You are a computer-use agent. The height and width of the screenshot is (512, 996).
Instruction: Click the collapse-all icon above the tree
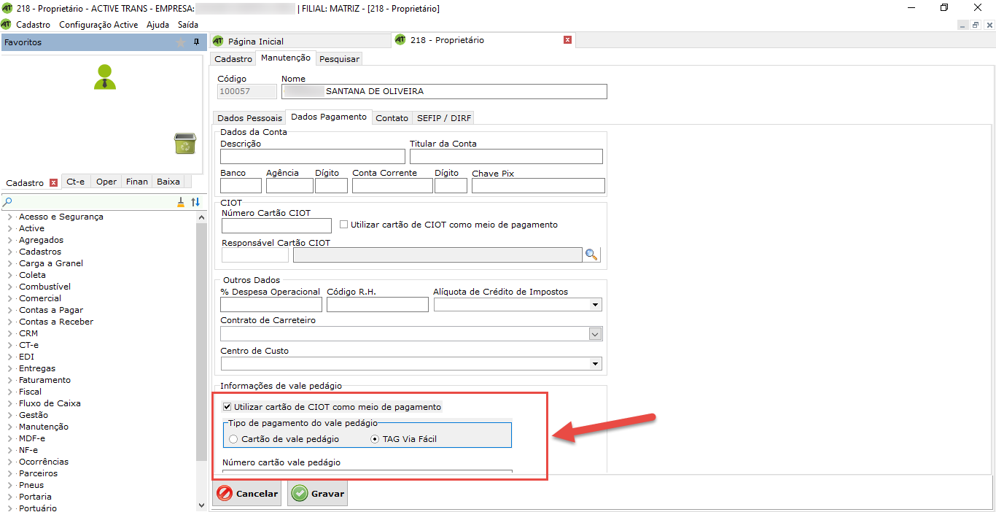181,202
